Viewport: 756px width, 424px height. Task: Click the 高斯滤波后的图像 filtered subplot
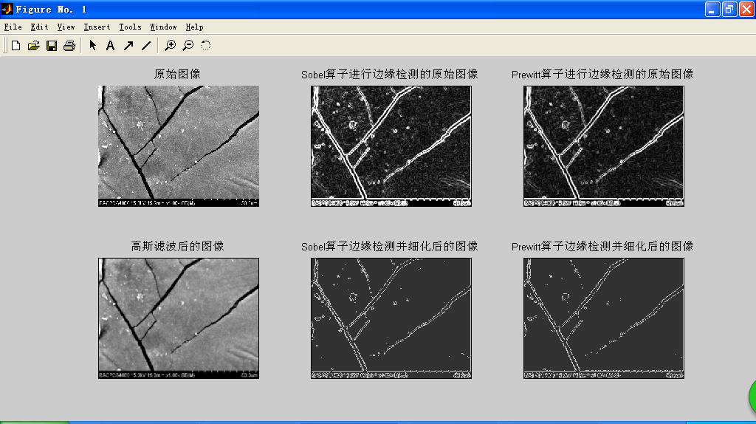click(179, 318)
